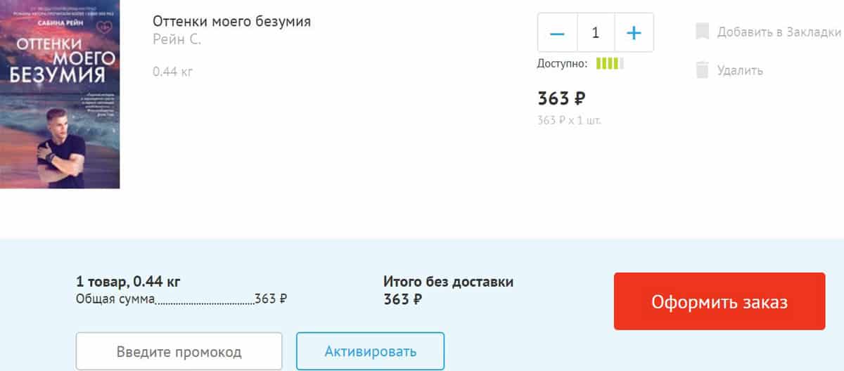Screen dimensions: 844x371
Task: Click the 'Итого без доставки' label
Action: click(448, 282)
